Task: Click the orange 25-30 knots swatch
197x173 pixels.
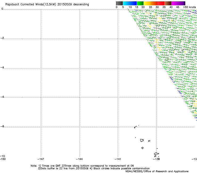Action: pyautogui.click(x=154, y=3)
